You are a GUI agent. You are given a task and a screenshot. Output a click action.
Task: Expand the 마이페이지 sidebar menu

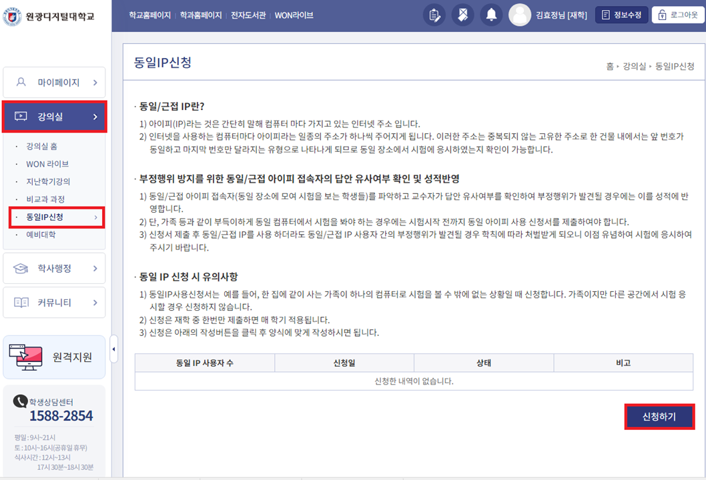pos(54,83)
